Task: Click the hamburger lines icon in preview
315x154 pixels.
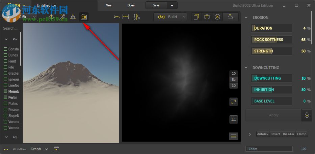Action: click(234, 136)
